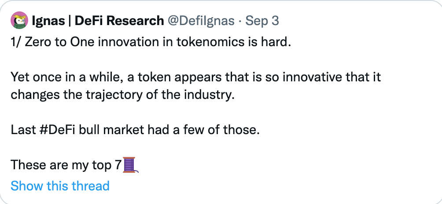
Task: Click Show this thread
Action: coord(60,186)
